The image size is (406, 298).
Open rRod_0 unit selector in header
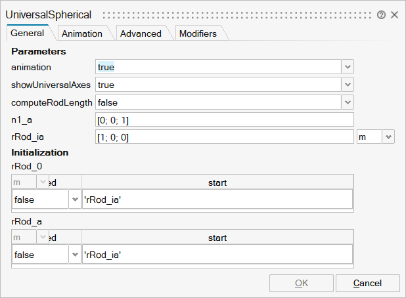[43, 182]
